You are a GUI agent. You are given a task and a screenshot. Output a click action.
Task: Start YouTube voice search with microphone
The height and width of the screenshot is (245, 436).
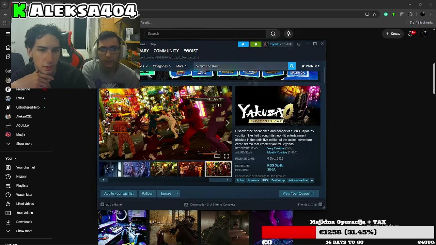pyautogui.click(x=289, y=34)
